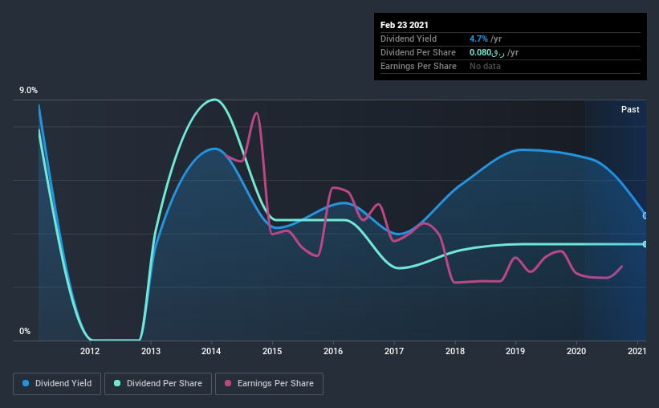Select the 2014 label on the x-axis

211,351
